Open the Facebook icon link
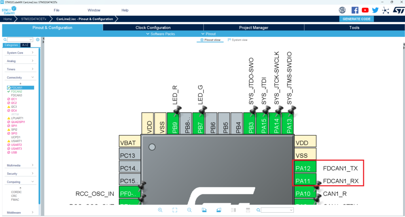405x217 pixels. 355,10
